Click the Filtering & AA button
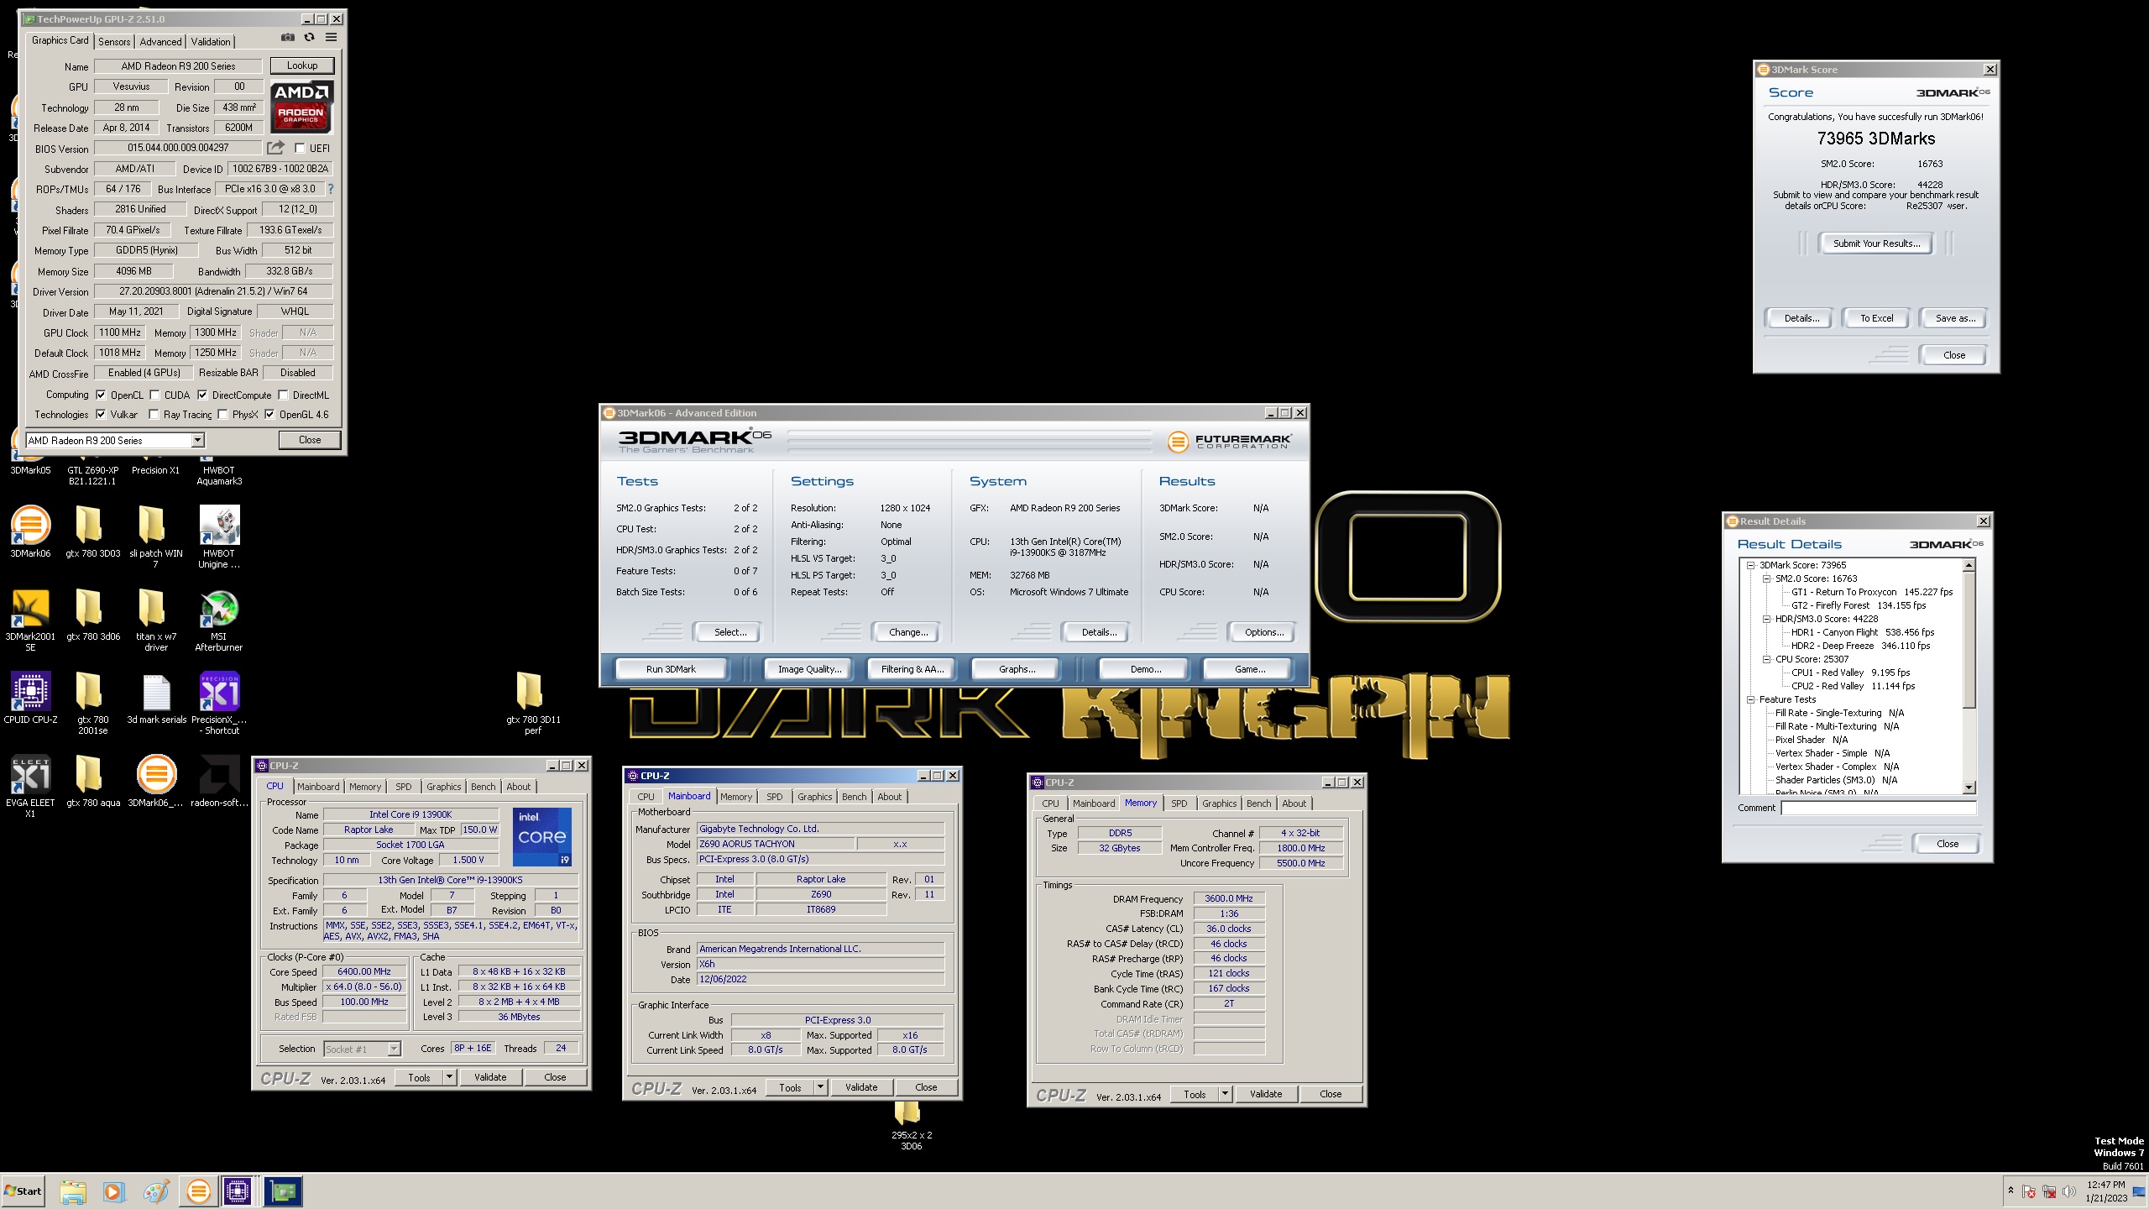 (912, 669)
